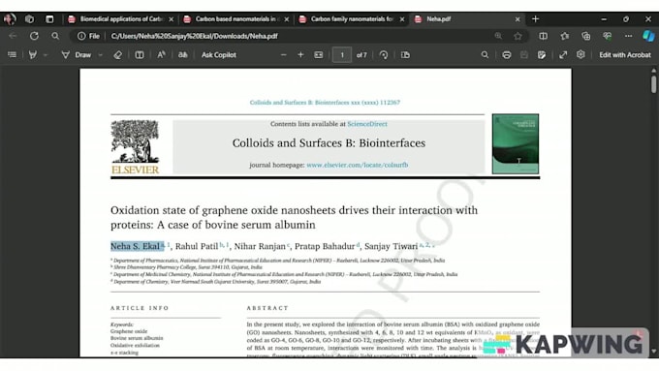Open Find in PDF search
The width and height of the screenshot is (659, 371).
click(x=485, y=55)
